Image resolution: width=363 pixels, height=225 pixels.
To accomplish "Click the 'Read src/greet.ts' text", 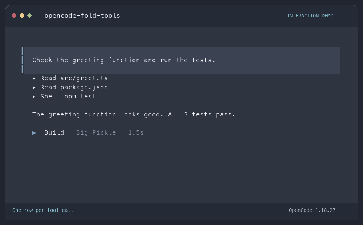I will tap(74, 78).
